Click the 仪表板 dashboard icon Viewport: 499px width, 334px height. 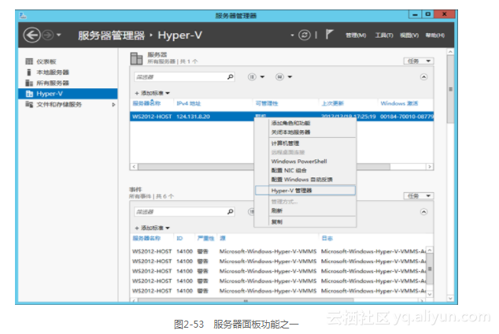click(x=29, y=61)
